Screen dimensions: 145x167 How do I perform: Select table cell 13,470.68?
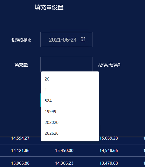109,163
